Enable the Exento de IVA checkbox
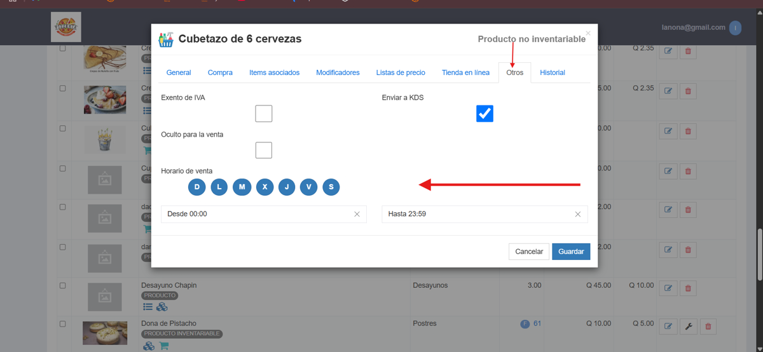The height and width of the screenshot is (352, 763). pyautogui.click(x=264, y=114)
